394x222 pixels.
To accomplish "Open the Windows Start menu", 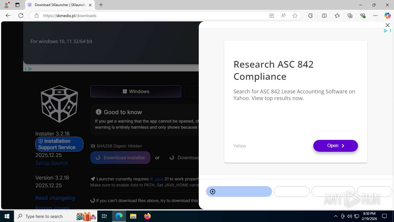I will (x=7, y=216).
